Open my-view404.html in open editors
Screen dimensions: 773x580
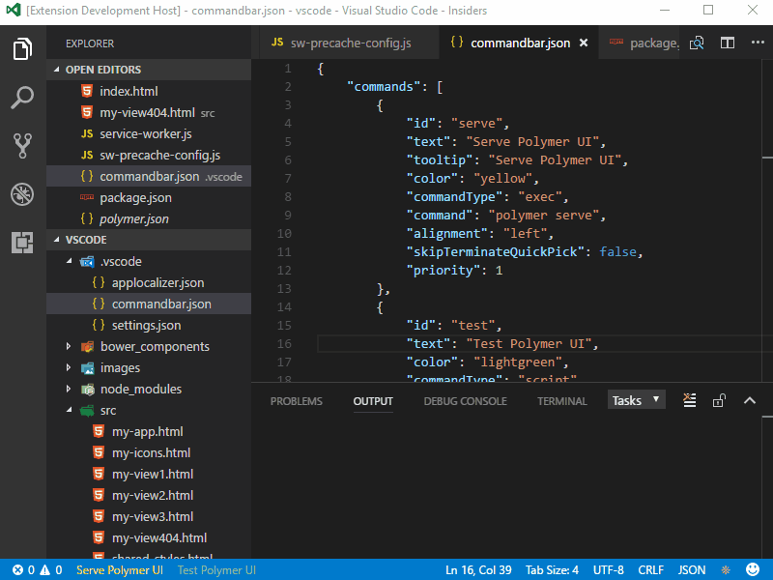click(149, 112)
